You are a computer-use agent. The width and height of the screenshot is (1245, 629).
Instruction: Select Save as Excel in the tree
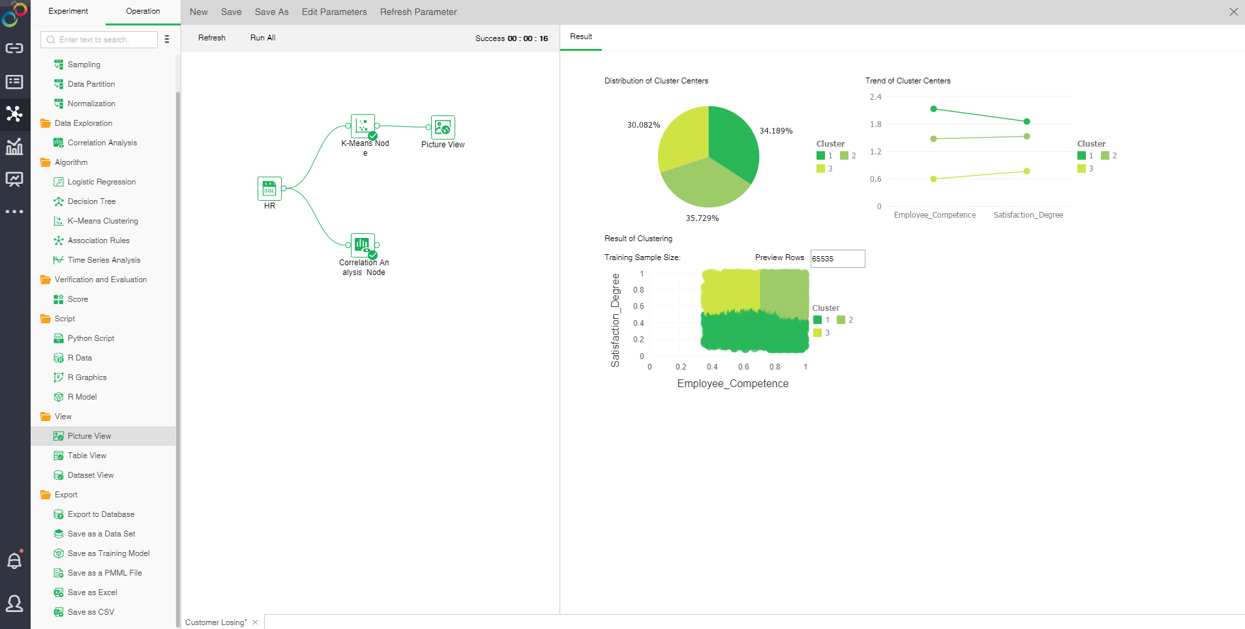coord(93,592)
